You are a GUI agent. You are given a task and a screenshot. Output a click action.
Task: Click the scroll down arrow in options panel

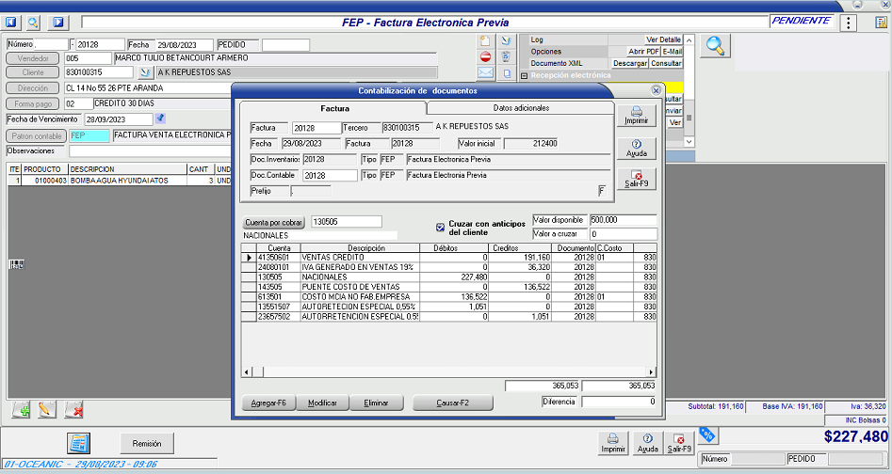689,142
